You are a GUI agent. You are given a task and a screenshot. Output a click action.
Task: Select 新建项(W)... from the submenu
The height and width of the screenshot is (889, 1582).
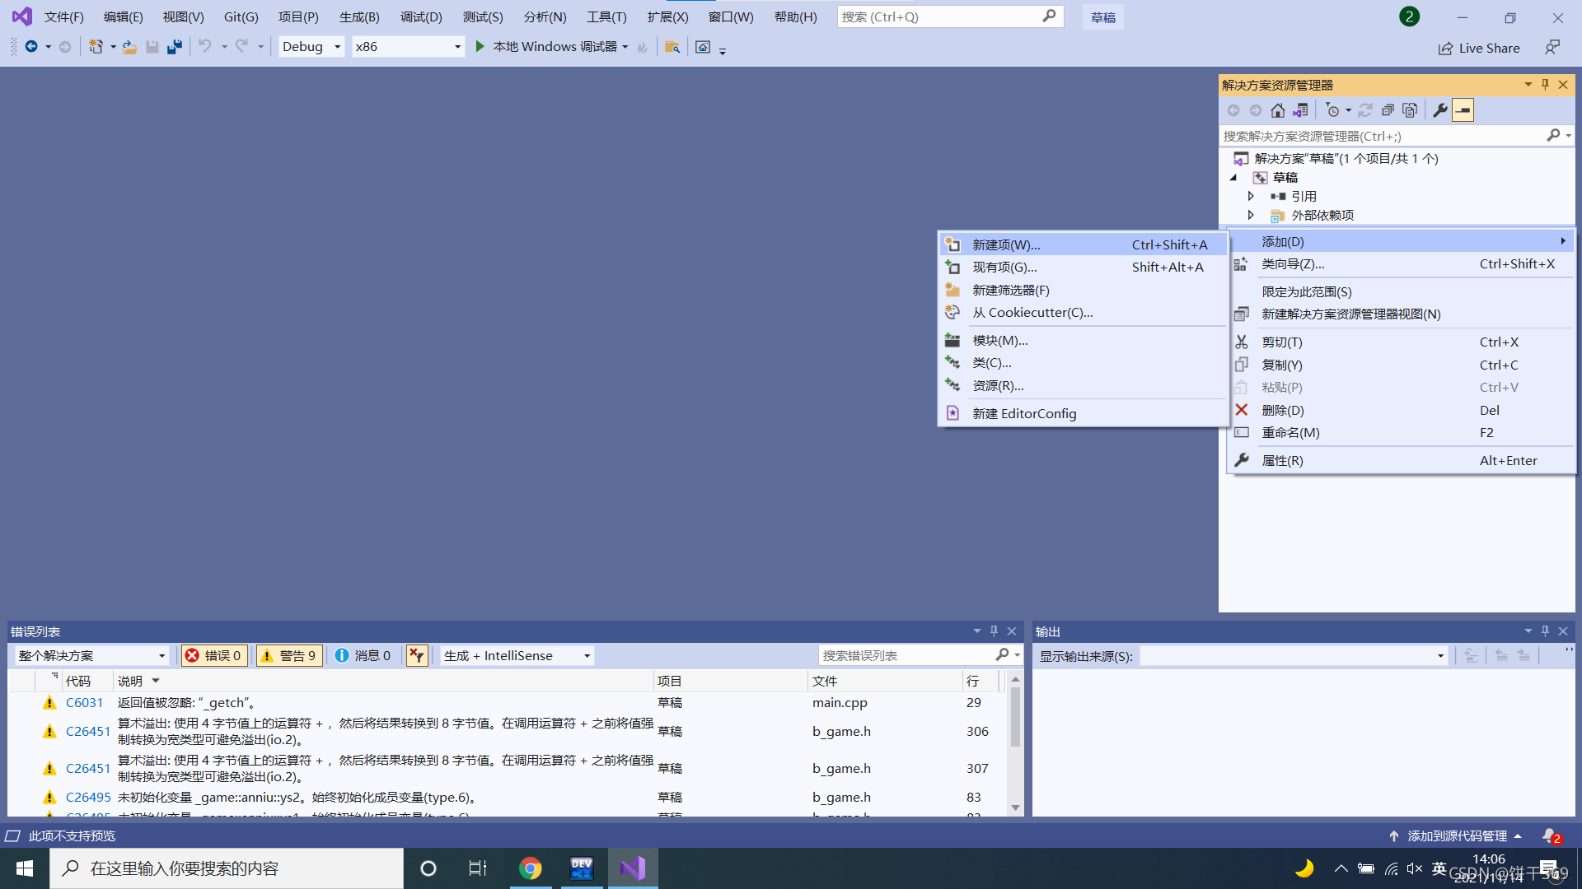click(1006, 244)
